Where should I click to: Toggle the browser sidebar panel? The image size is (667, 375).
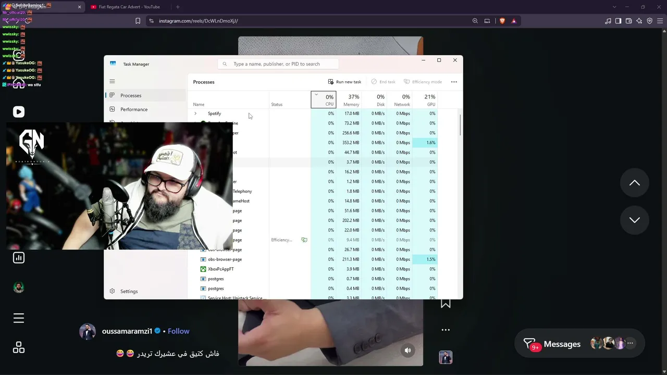coord(619,21)
